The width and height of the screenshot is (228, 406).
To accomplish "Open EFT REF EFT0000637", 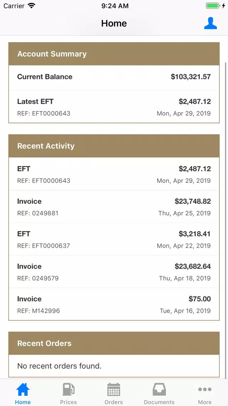I will [x=114, y=239].
